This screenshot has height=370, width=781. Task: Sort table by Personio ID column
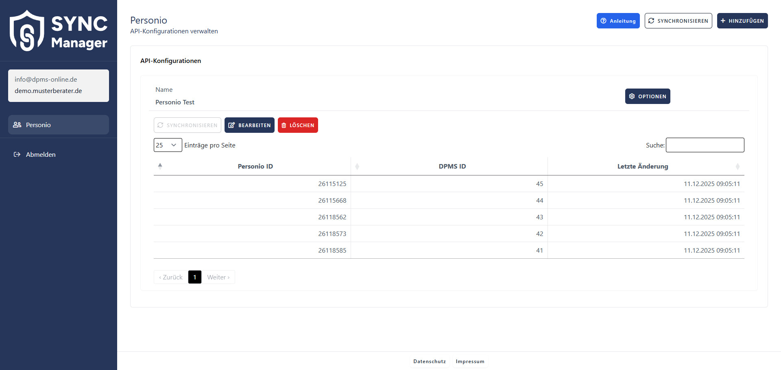tap(255, 166)
